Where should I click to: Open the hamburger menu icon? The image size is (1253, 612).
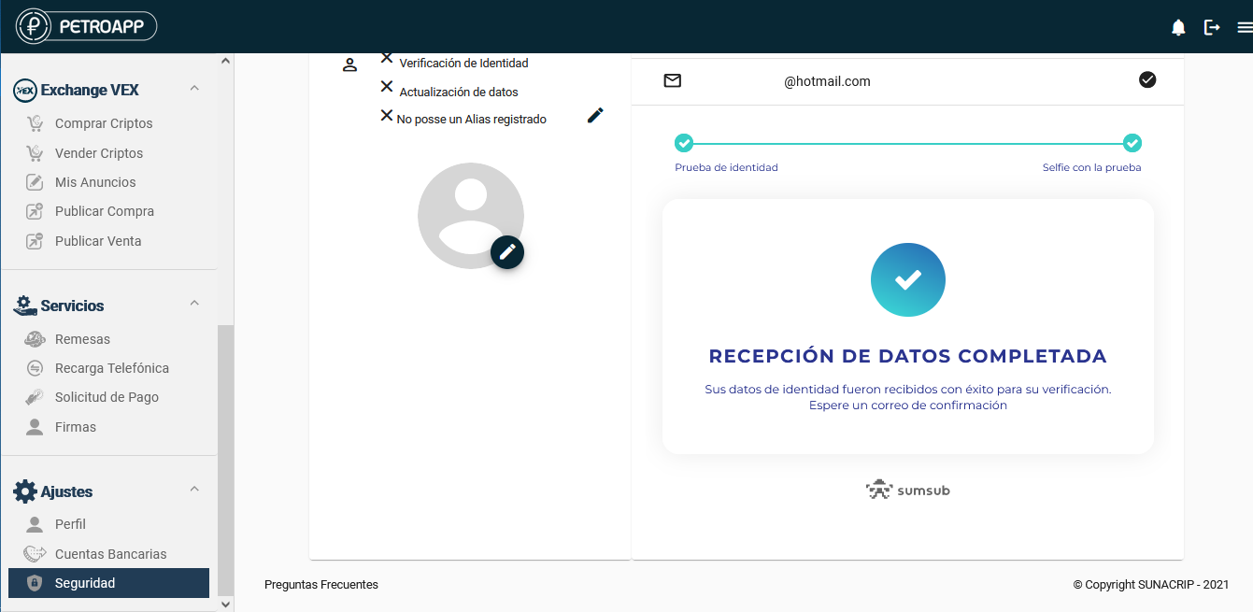click(x=1244, y=27)
